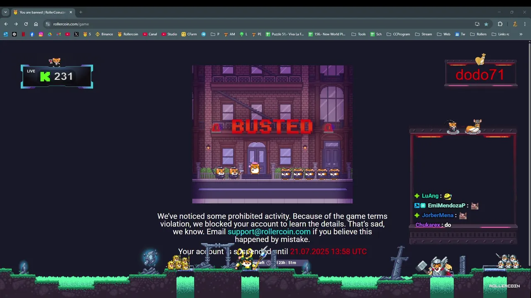Image resolution: width=531 pixels, height=298 pixels.
Task: Click the suspension date '21.07.2025 13:58 UTC'
Action: pos(328,251)
